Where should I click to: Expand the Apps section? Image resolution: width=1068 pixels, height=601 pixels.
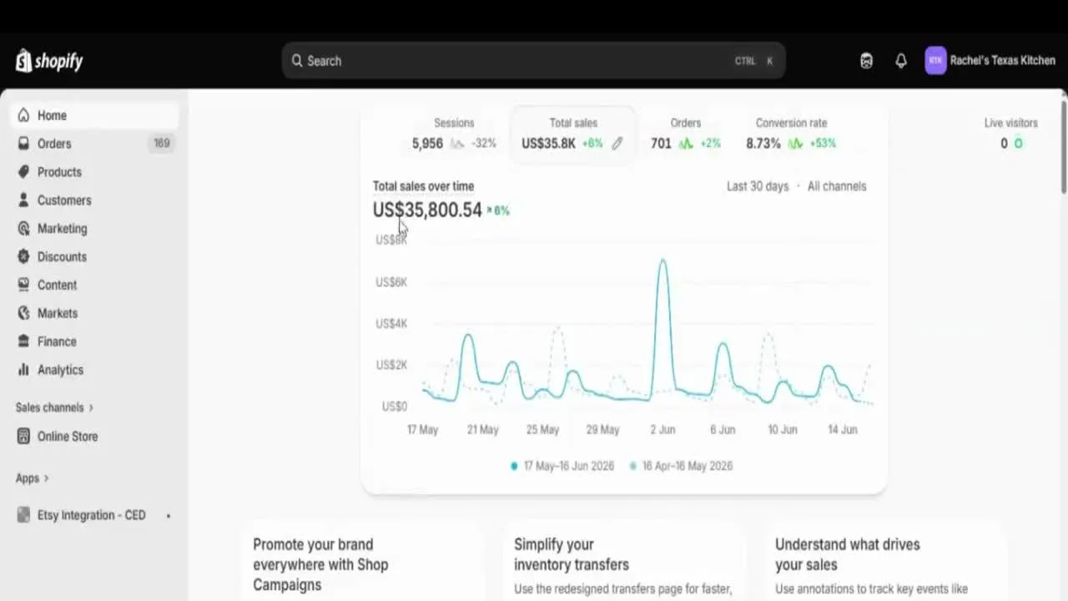33,478
